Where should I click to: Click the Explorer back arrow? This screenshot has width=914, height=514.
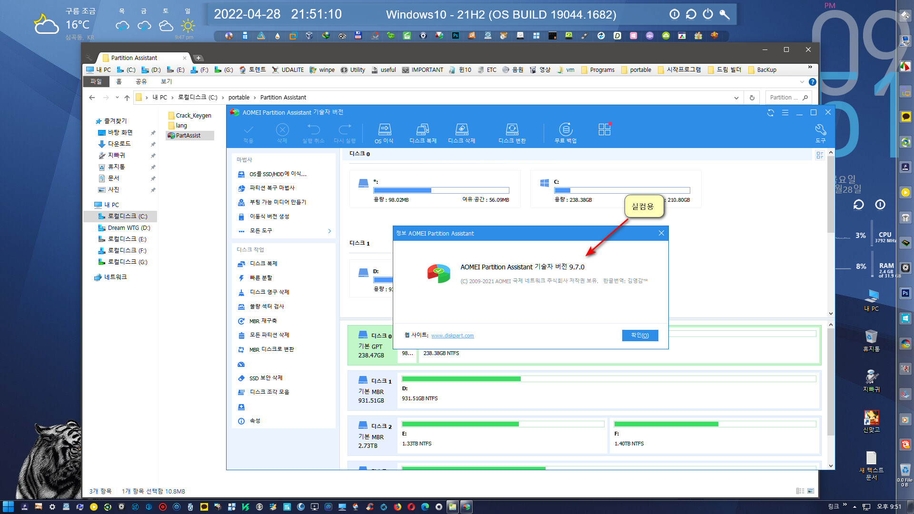pyautogui.click(x=92, y=98)
